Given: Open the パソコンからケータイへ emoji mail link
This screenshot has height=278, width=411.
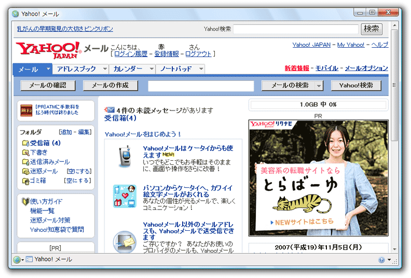Looking at the screenshot, I should (188, 191).
